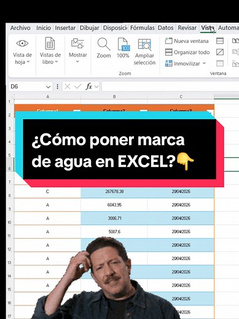
Task: Click cell A in row 10
Action: pyautogui.click(x=47, y=218)
